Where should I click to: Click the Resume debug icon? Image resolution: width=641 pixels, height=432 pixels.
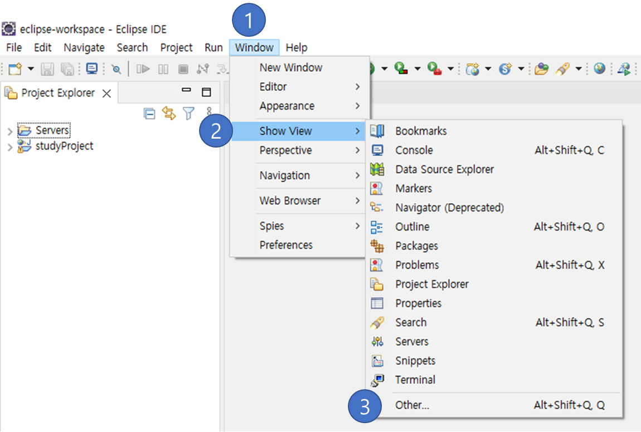pyautogui.click(x=143, y=68)
